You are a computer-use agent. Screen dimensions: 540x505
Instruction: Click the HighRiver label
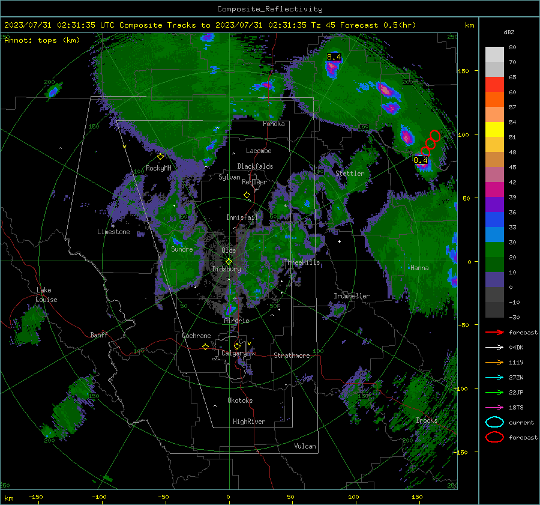pyautogui.click(x=249, y=422)
